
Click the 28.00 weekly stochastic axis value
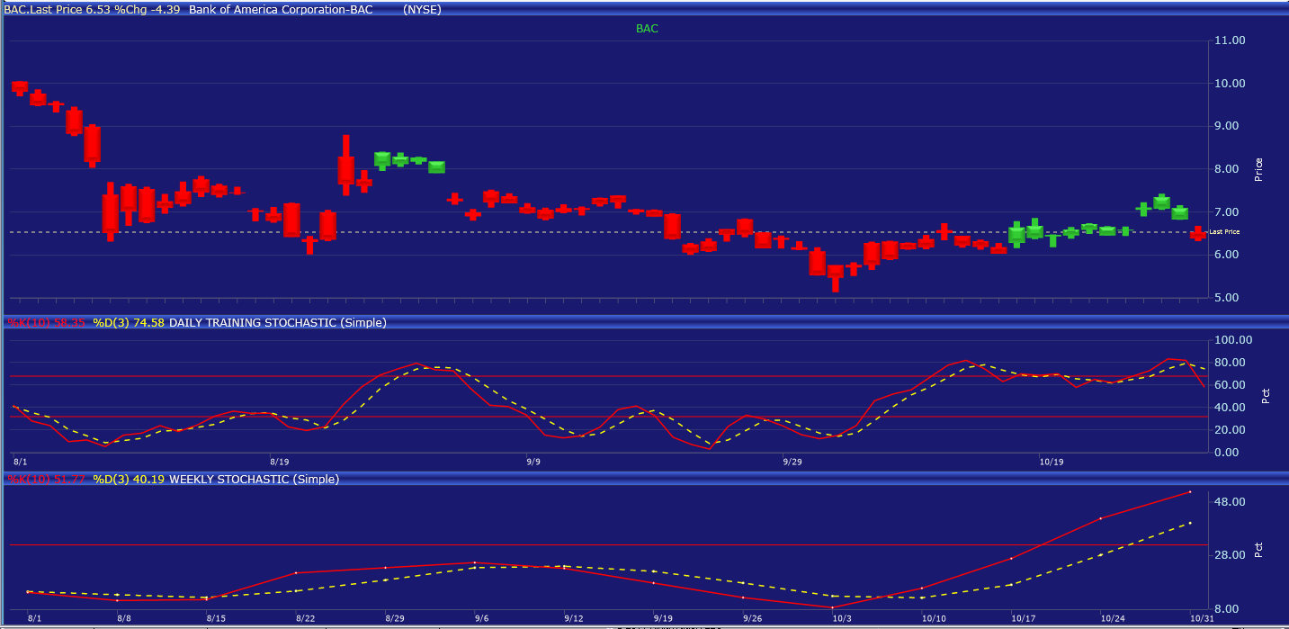[x=1231, y=555]
